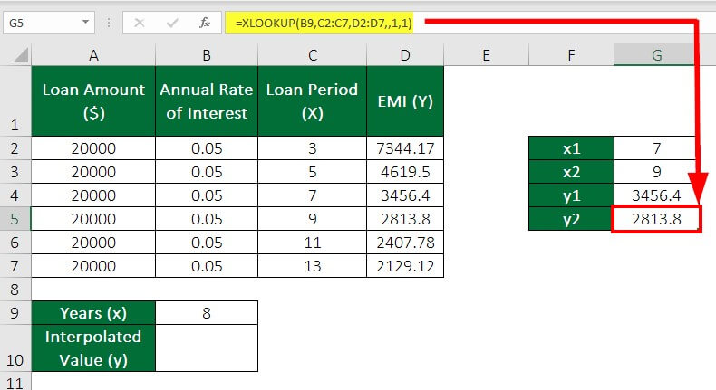The width and height of the screenshot is (716, 390).
Task: Select row 6 header
Action: click(x=15, y=243)
